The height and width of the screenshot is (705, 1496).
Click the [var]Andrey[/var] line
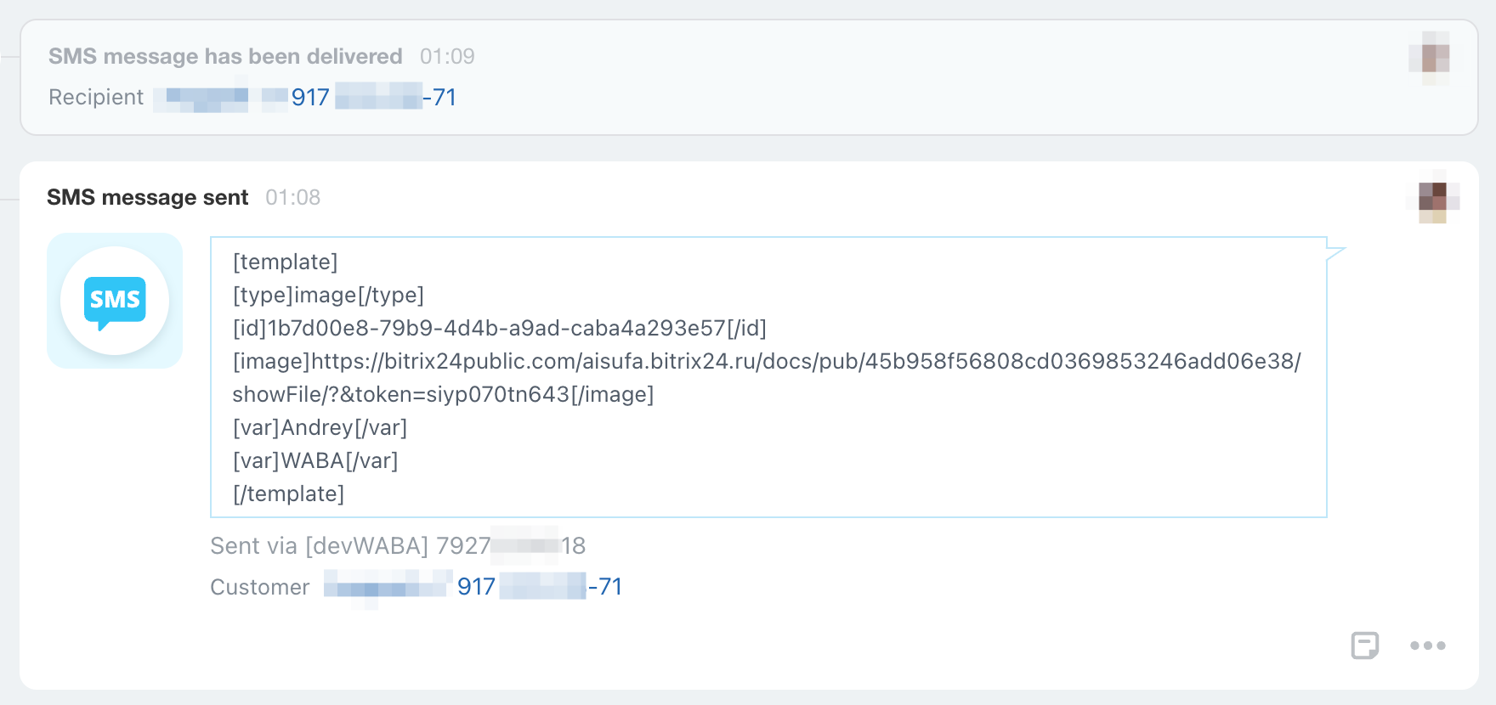click(x=320, y=428)
